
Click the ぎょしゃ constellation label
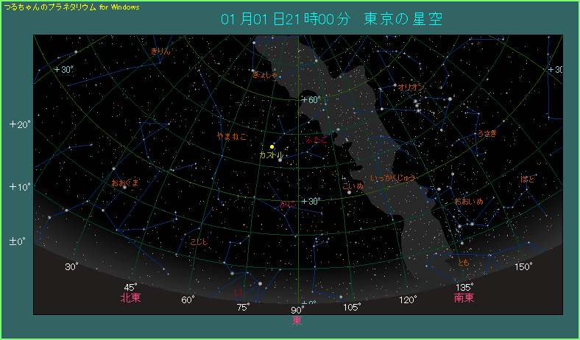tap(265, 74)
